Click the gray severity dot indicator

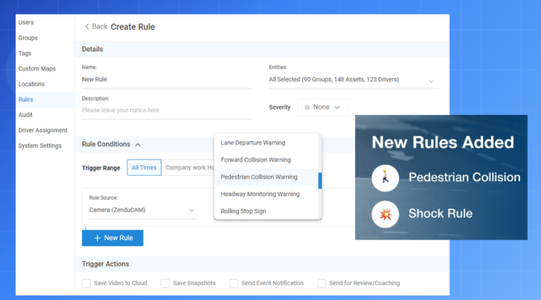(x=307, y=107)
